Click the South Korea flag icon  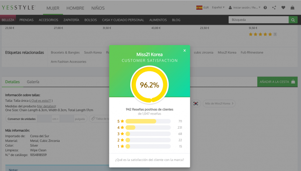[x=195, y=103]
